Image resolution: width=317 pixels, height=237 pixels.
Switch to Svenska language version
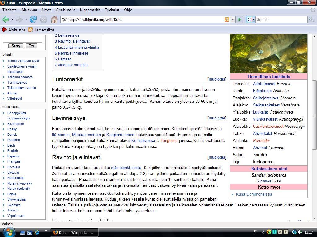tap(14, 205)
